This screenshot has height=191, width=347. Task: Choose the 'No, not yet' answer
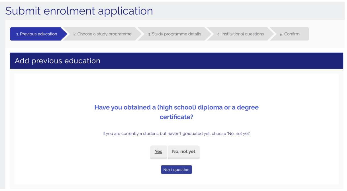[x=183, y=152]
